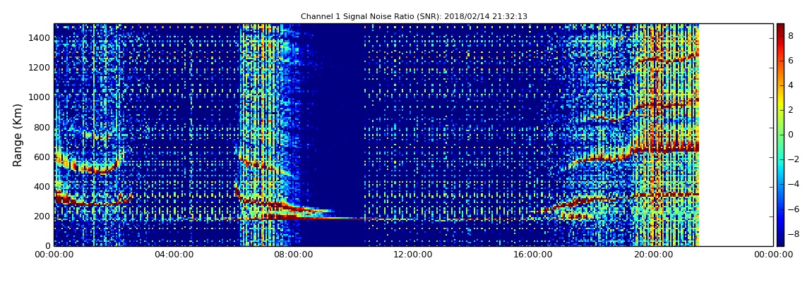Click the colorbar tick label −4
The image size is (812, 287).
pos(794,184)
